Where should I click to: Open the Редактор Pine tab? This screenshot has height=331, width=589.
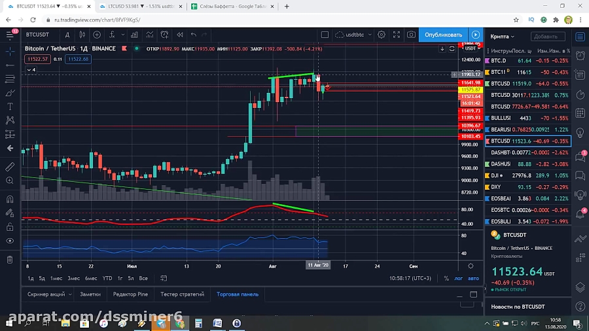click(x=130, y=294)
